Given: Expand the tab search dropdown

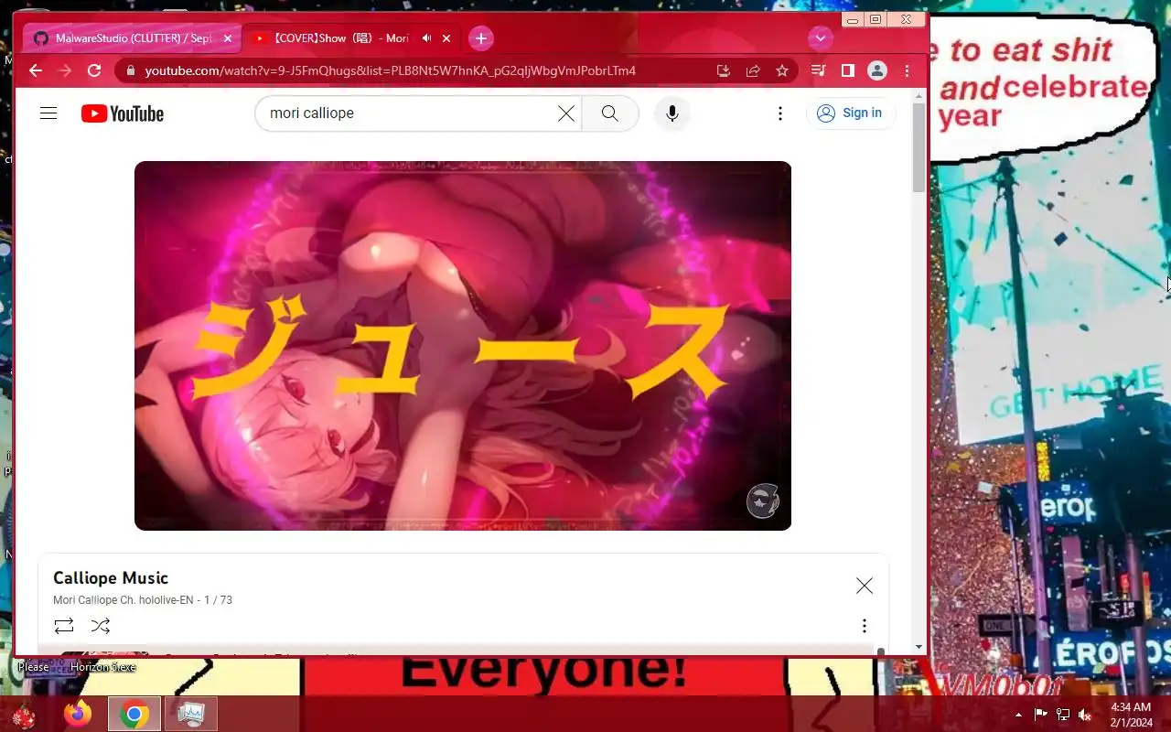Looking at the screenshot, I should tap(820, 38).
